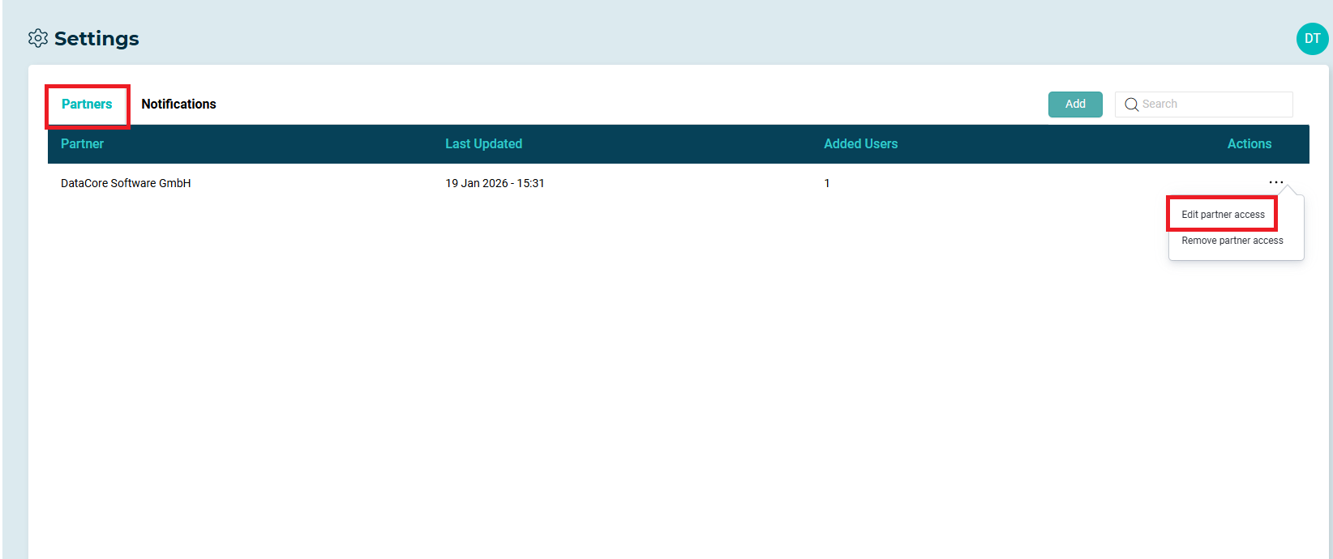This screenshot has width=1333, height=559.
Task: Switch to the Partners tab
Action: (87, 105)
